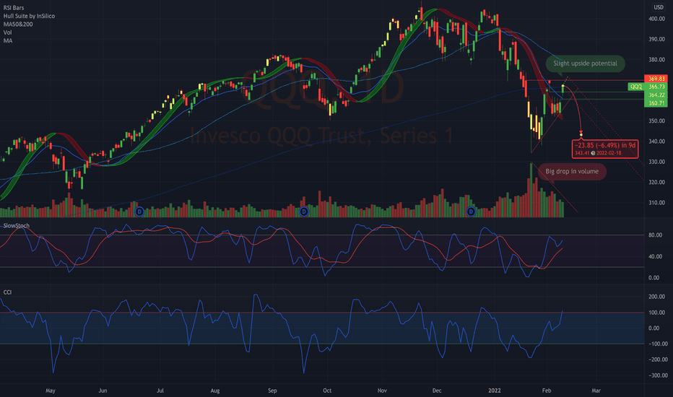
Task: Click the 380.00 price axis value
Action: tap(656, 60)
